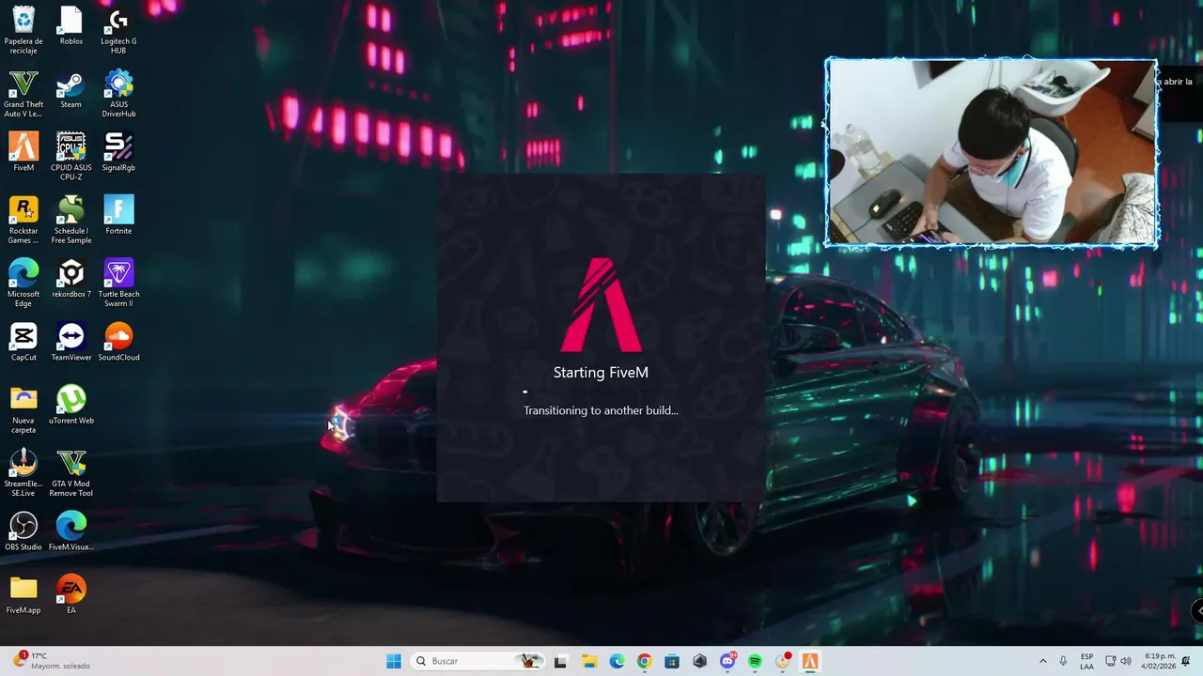Select Microsoft Edge desktop shortcut
This screenshot has width=1203, height=676.
pyautogui.click(x=23, y=283)
